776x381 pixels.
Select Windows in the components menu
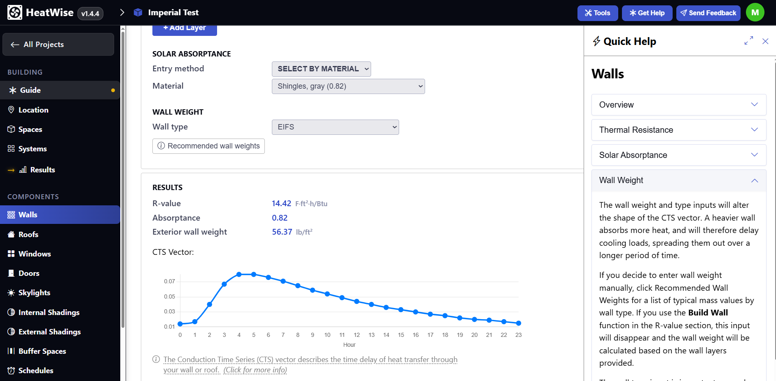tap(35, 254)
